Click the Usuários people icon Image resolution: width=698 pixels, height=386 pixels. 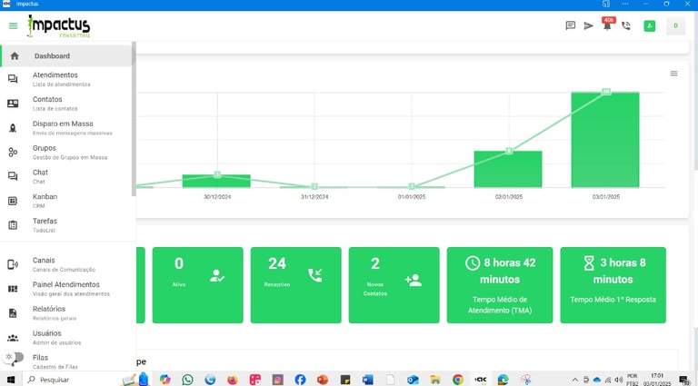click(x=13, y=338)
